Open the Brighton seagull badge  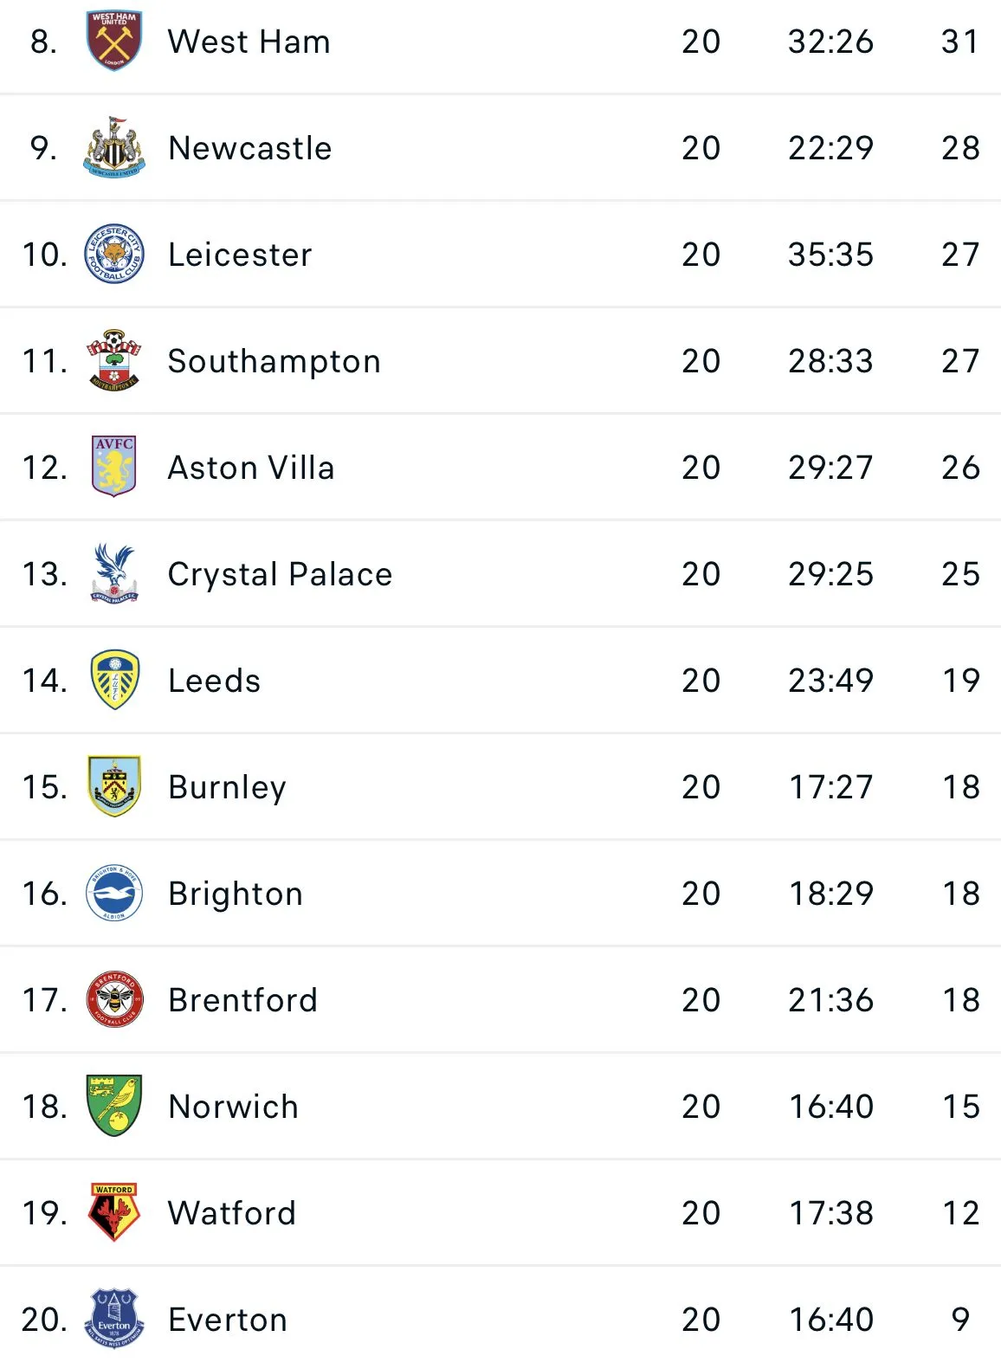114,893
